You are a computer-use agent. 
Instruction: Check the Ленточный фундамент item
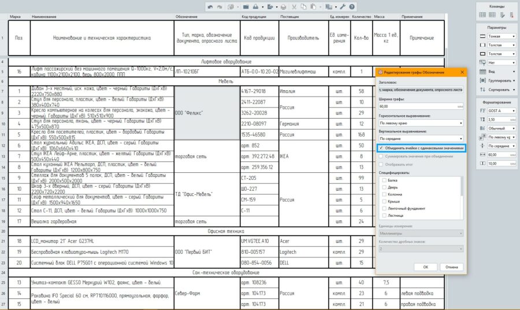click(384, 208)
